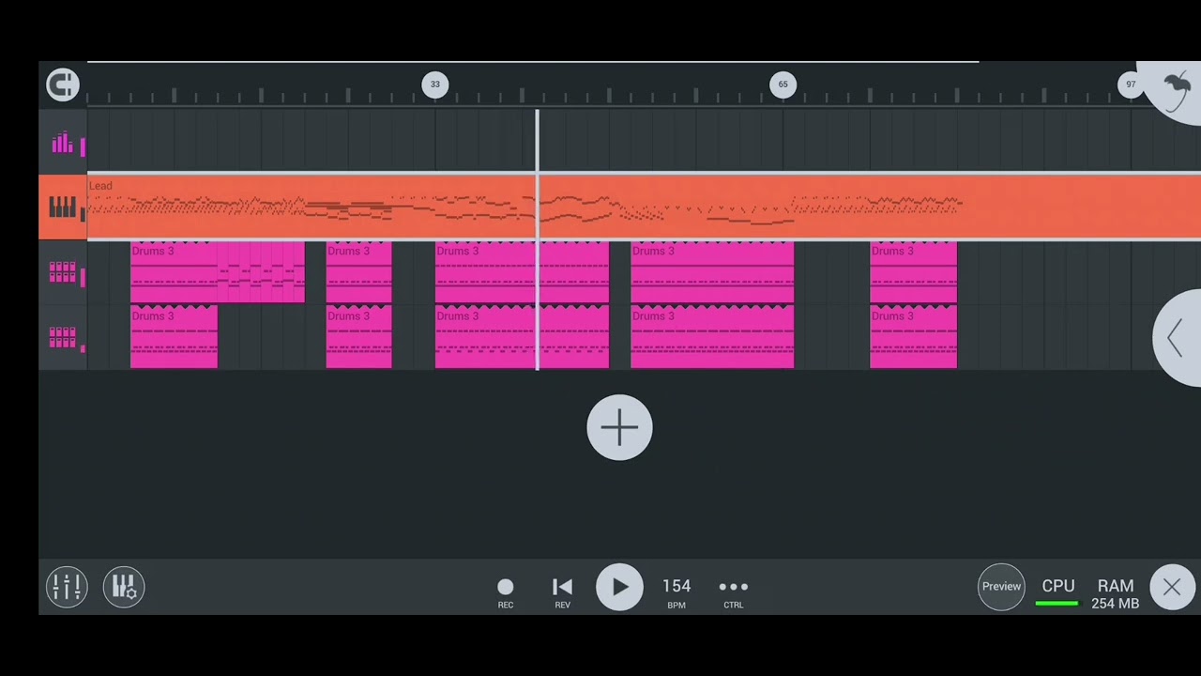Jump to bar 65 marker
The width and height of the screenshot is (1201, 676).
click(x=783, y=84)
